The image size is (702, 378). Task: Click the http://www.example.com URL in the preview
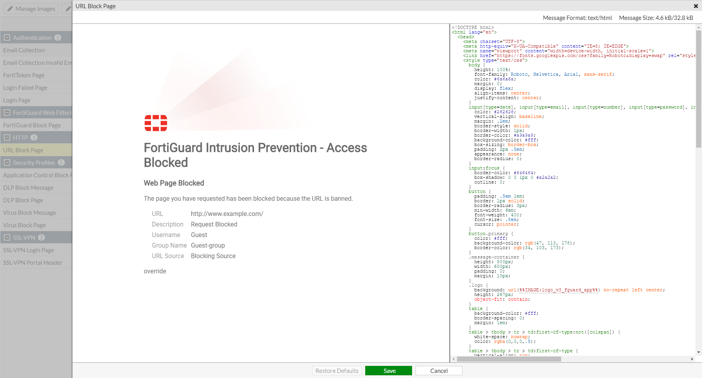coord(226,214)
